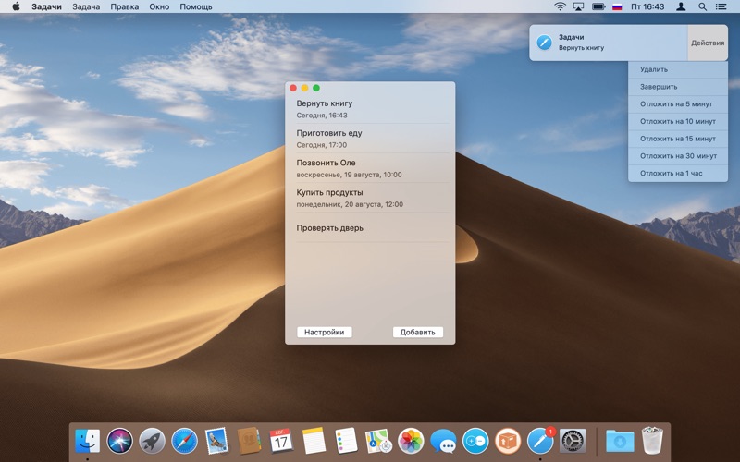The width and height of the screenshot is (740, 462).
Task: Open the Окно menu
Action: click(x=159, y=6)
